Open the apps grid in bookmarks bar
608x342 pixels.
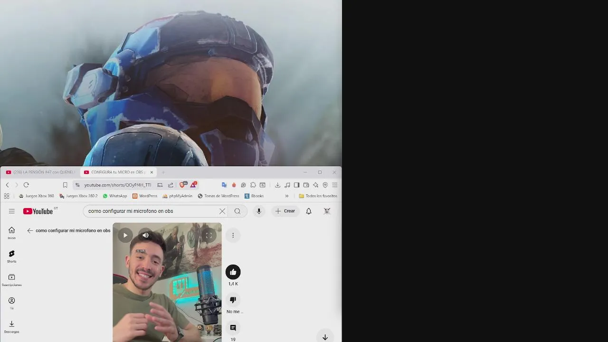pyautogui.click(x=7, y=196)
